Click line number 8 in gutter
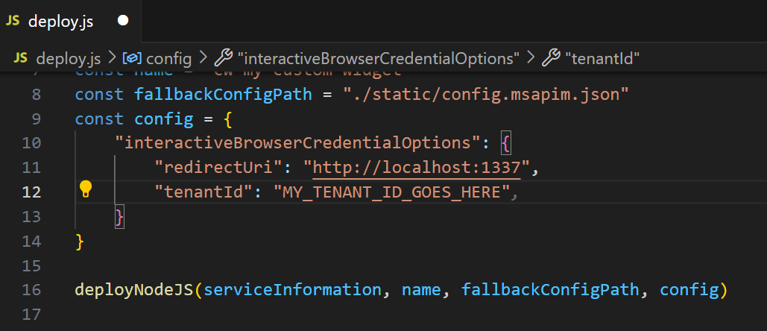Viewport: 767px width, 331px height. click(x=37, y=94)
